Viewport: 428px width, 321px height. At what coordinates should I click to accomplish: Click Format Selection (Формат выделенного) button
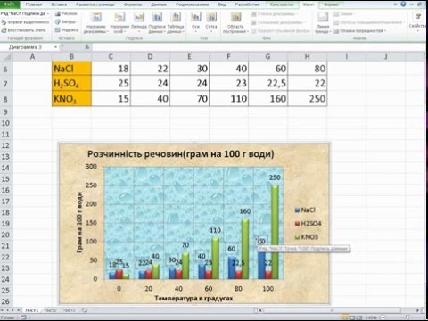point(25,22)
